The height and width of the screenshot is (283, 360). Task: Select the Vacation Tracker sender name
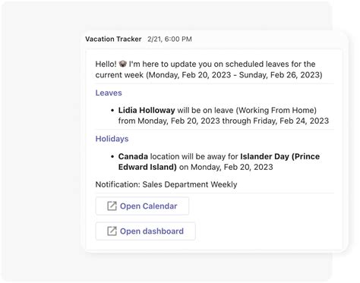click(113, 39)
